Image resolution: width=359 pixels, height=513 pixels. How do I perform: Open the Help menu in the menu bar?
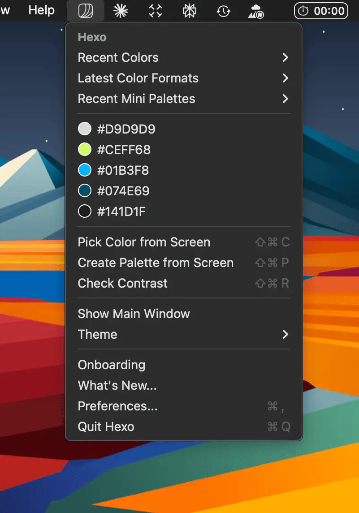(x=41, y=11)
